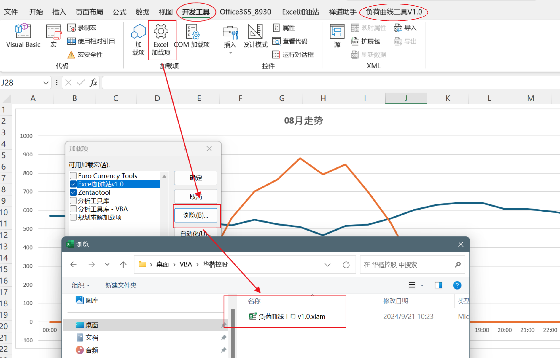The width and height of the screenshot is (560, 358).
Task: Refresh the 华楷控股 folder view
Action: pos(346,265)
